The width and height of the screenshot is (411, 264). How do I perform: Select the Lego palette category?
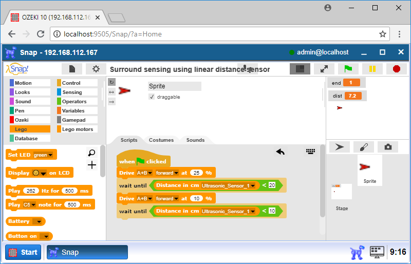30,129
